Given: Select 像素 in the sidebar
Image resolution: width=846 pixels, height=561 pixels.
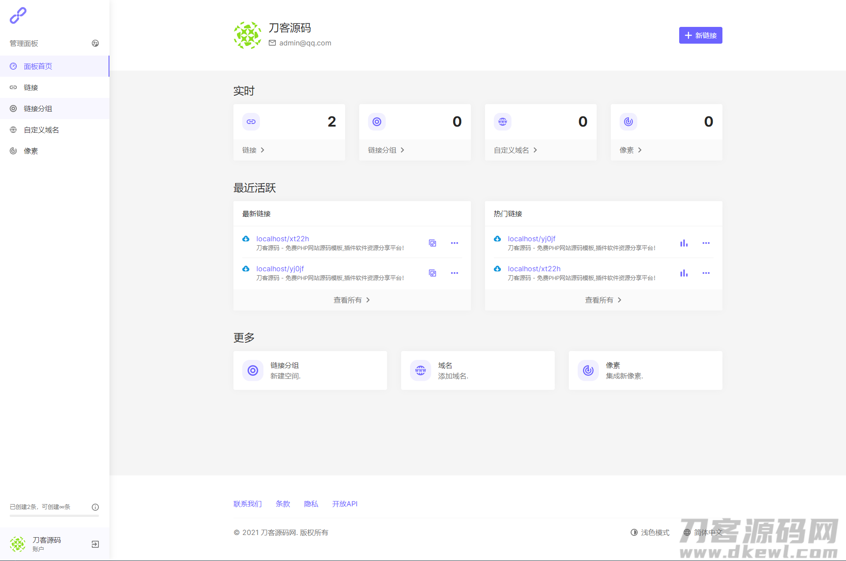Looking at the screenshot, I should tap(31, 151).
